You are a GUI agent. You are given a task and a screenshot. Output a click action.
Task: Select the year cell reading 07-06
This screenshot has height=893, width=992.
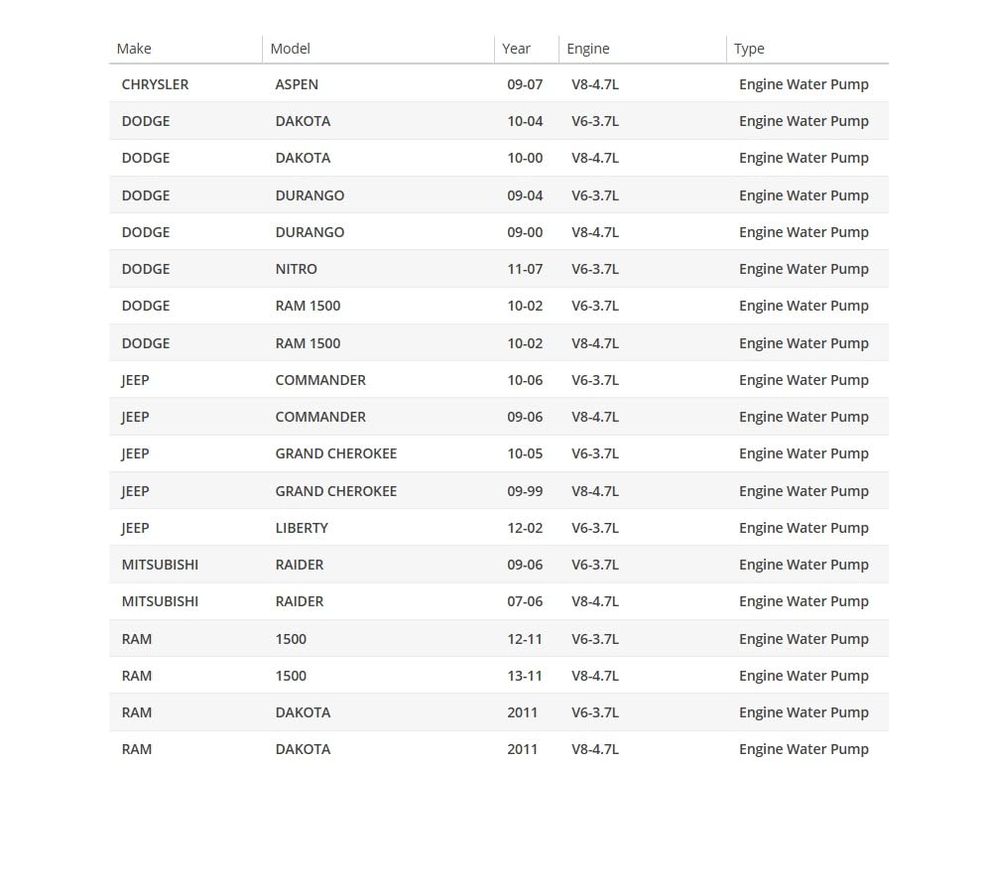525,601
